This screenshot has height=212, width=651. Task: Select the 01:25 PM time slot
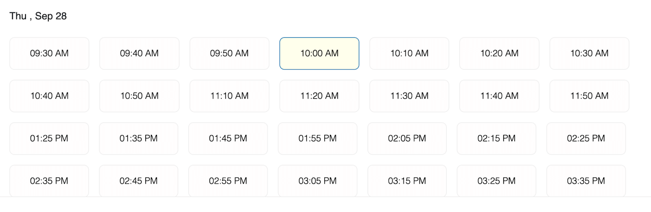point(49,138)
